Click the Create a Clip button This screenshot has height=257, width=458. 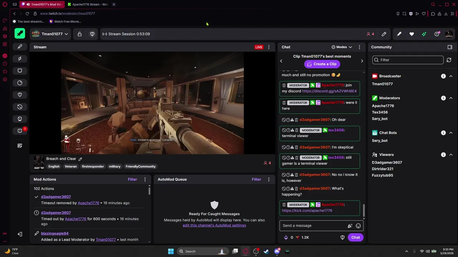(x=321, y=64)
